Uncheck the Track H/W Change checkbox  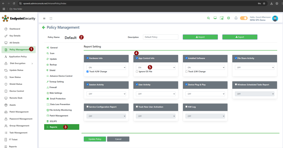pyautogui.click(x=88, y=72)
